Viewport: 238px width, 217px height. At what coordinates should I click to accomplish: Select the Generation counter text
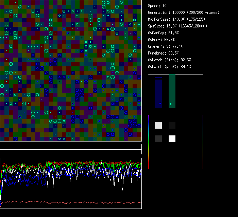pyautogui.click(x=184, y=13)
